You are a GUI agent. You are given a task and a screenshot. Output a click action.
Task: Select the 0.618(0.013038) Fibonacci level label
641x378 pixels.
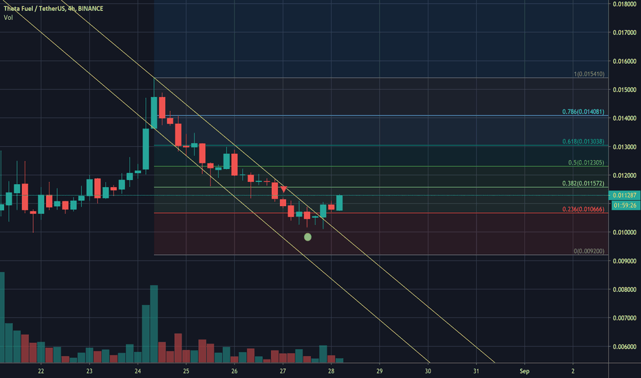click(583, 142)
